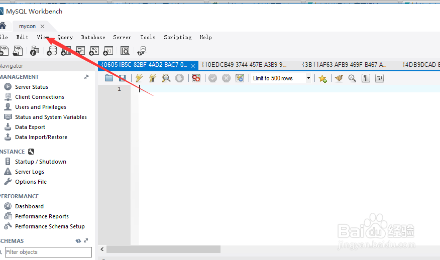Open the Help menu
This screenshot has width=440, height=260.
206,37
